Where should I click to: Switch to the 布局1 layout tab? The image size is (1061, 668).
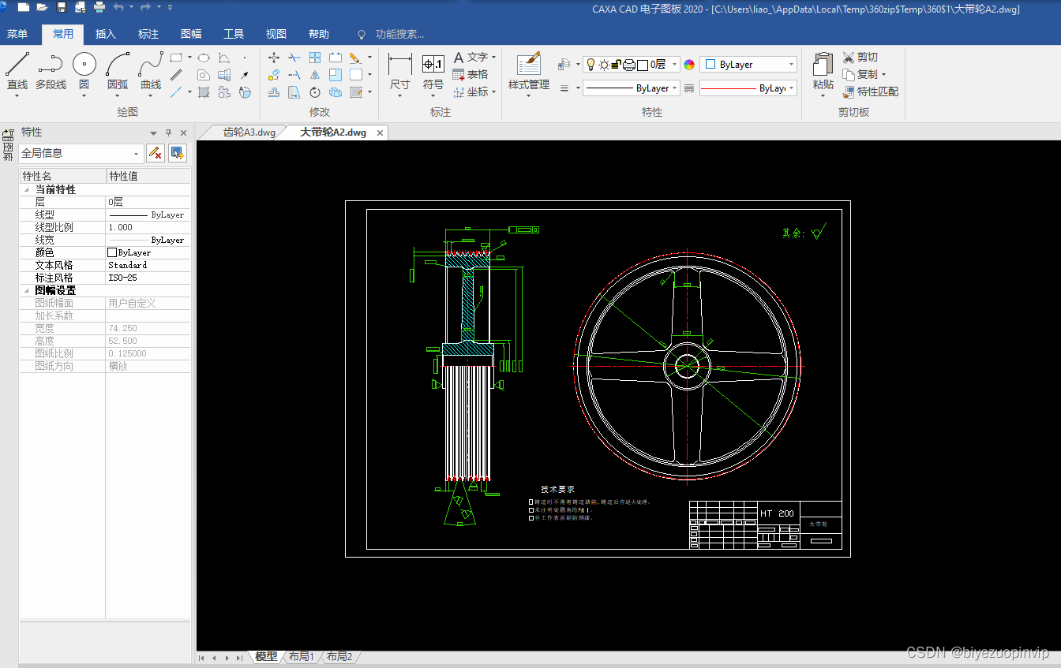(x=301, y=656)
